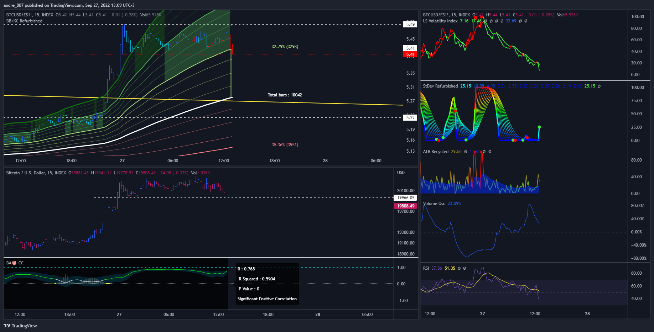654x332 pixels.
Task: Click the 18900.00 value on the Bitcoin price axis
Action: pos(406,254)
